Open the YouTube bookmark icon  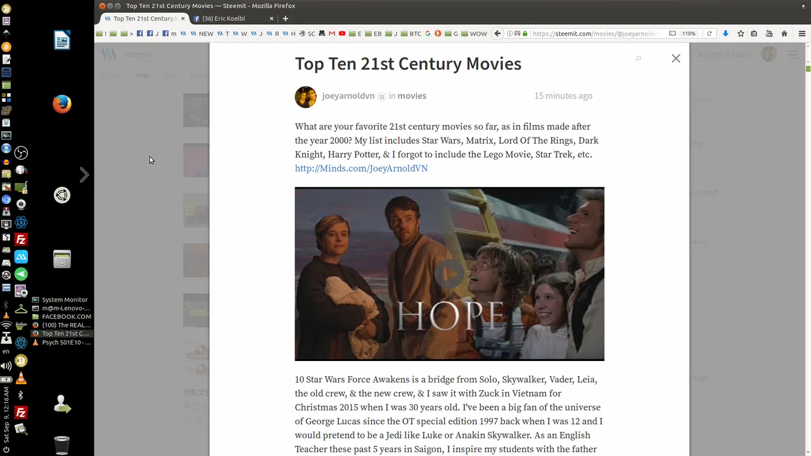coord(342,34)
